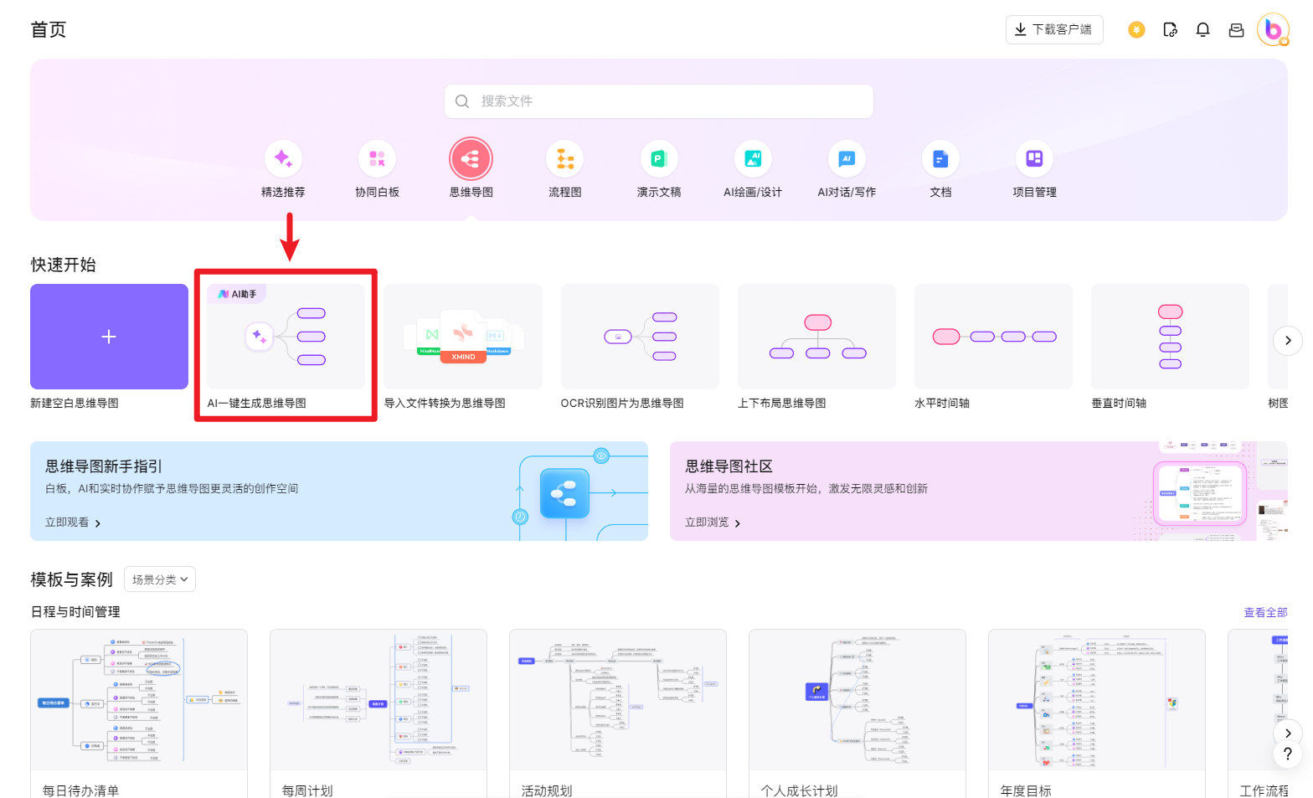This screenshot has height=798, width=1313.
Task: Open the AI绘画/设计 icon
Action: pyautogui.click(x=753, y=158)
